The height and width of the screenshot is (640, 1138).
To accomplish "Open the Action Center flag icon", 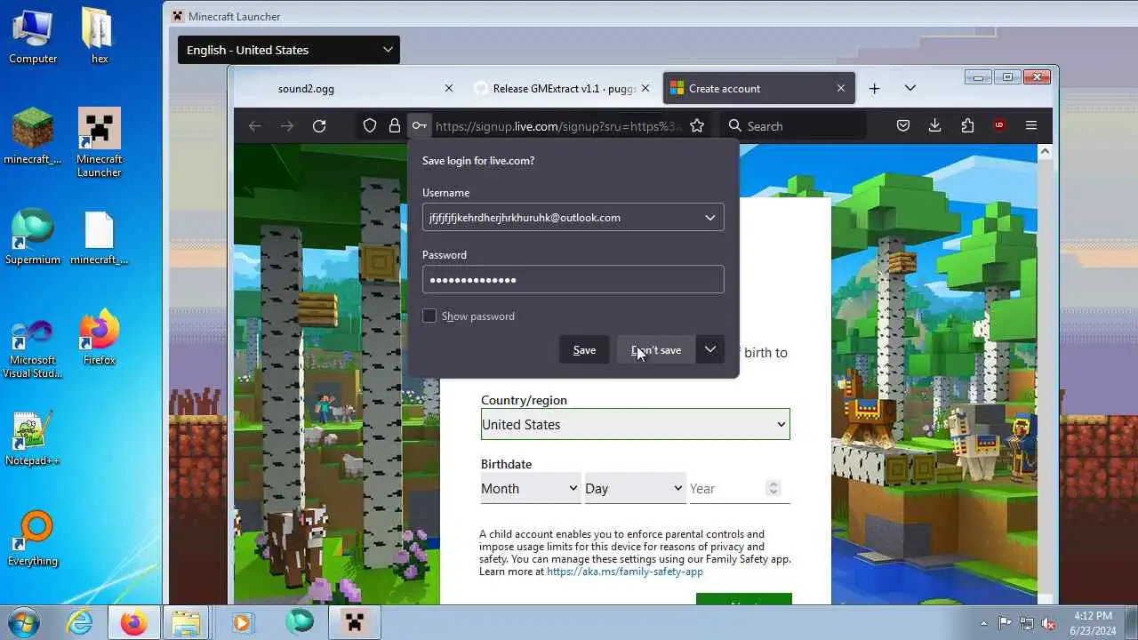I will [1005, 623].
